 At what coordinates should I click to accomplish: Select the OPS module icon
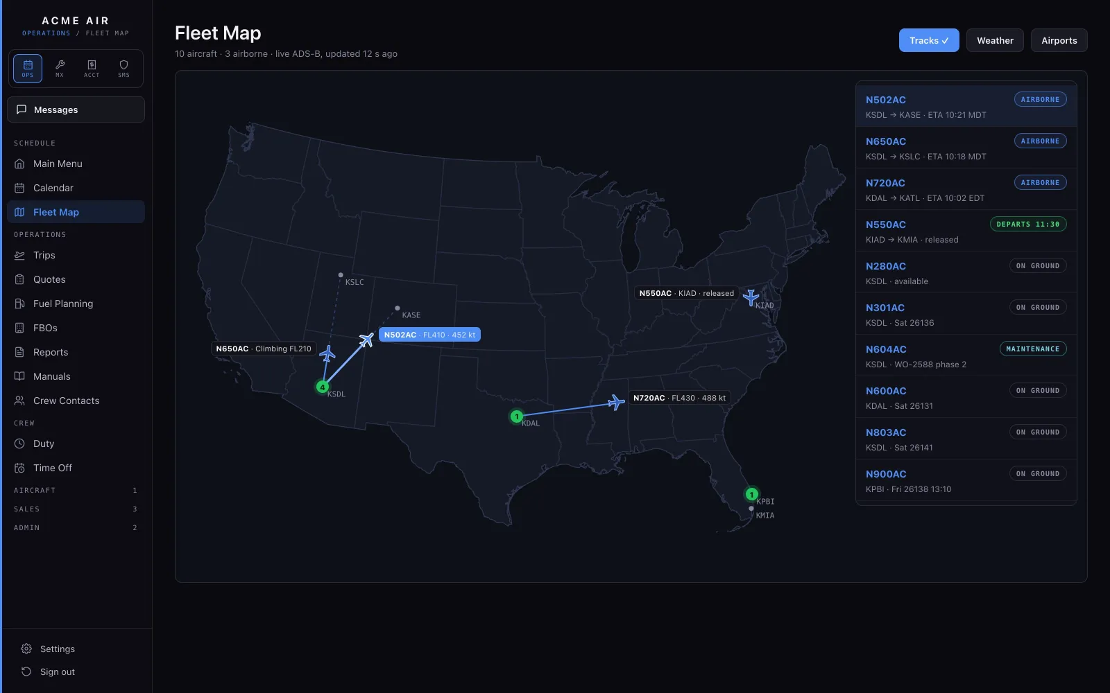point(28,69)
